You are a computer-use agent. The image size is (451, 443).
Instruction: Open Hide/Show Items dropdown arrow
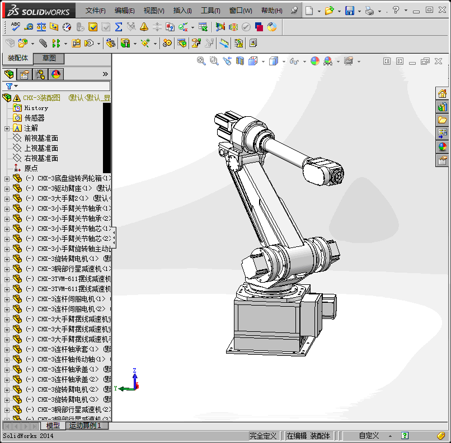coord(304,61)
